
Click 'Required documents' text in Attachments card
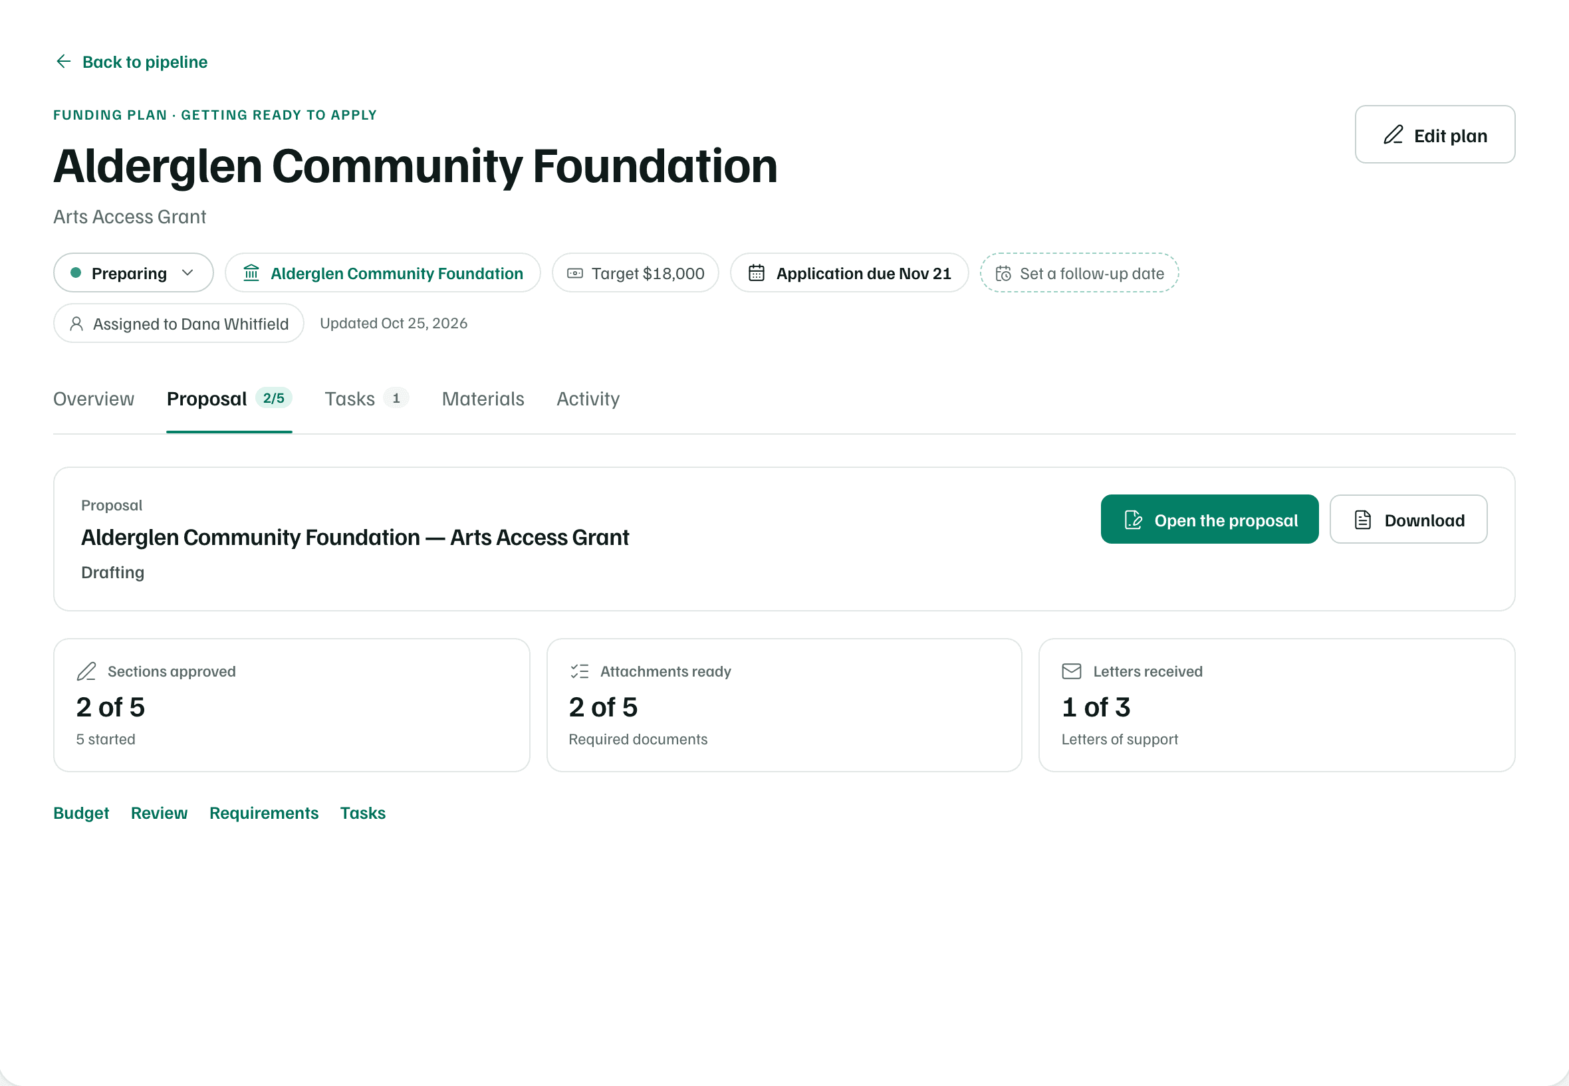coord(638,740)
